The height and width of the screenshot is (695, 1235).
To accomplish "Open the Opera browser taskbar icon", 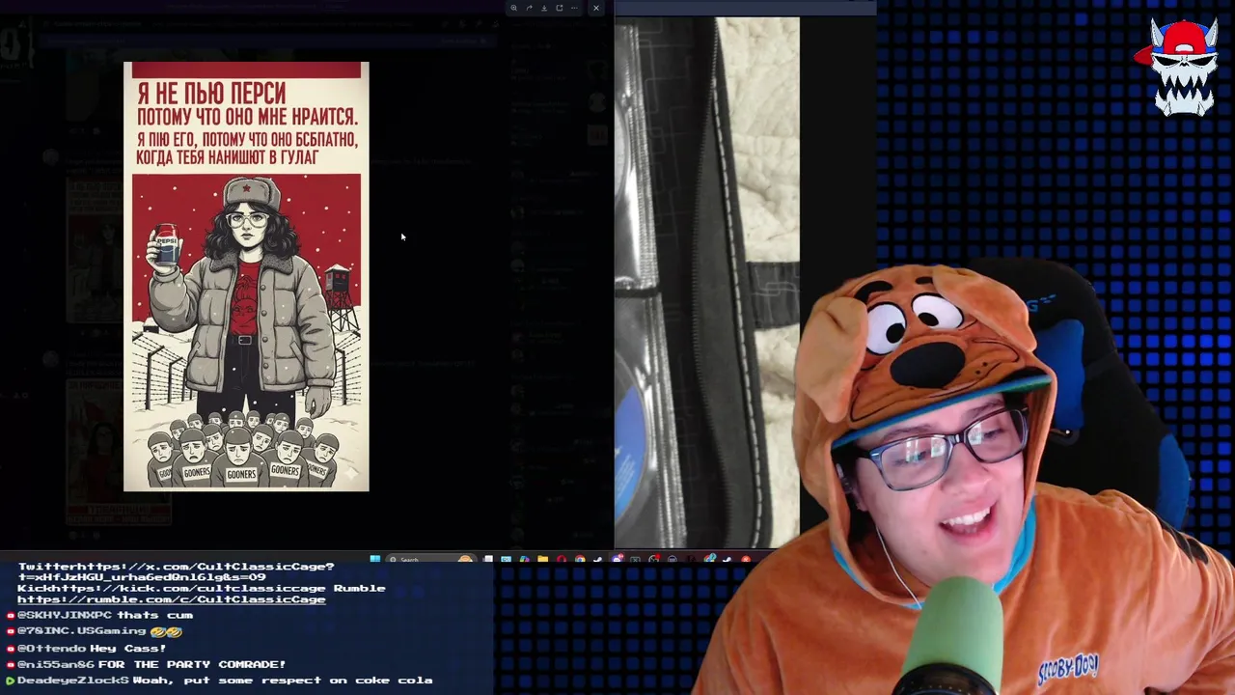I will 562,559.
